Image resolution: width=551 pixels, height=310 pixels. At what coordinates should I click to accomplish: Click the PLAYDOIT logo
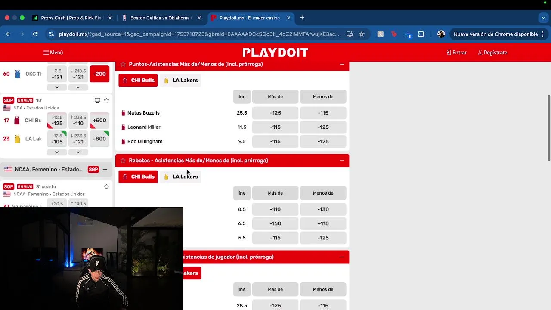click(275, 53)
